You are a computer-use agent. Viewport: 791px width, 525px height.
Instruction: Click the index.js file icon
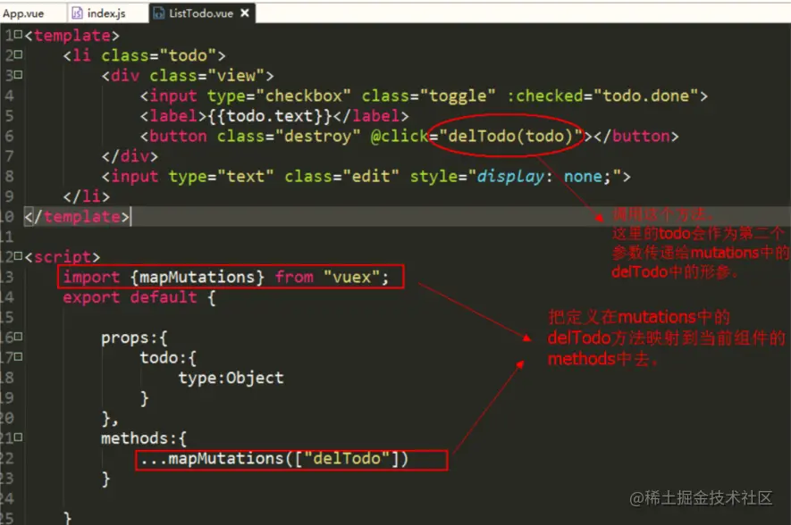(77, 13)
